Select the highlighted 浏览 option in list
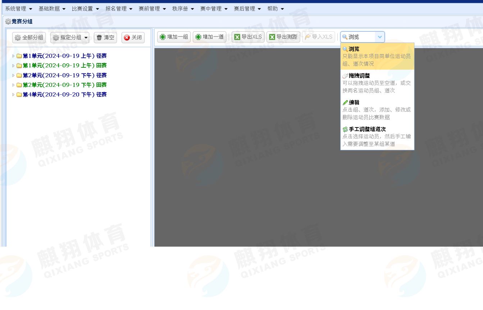The height and width of the screenshot is (310, 483). [377, 56]
